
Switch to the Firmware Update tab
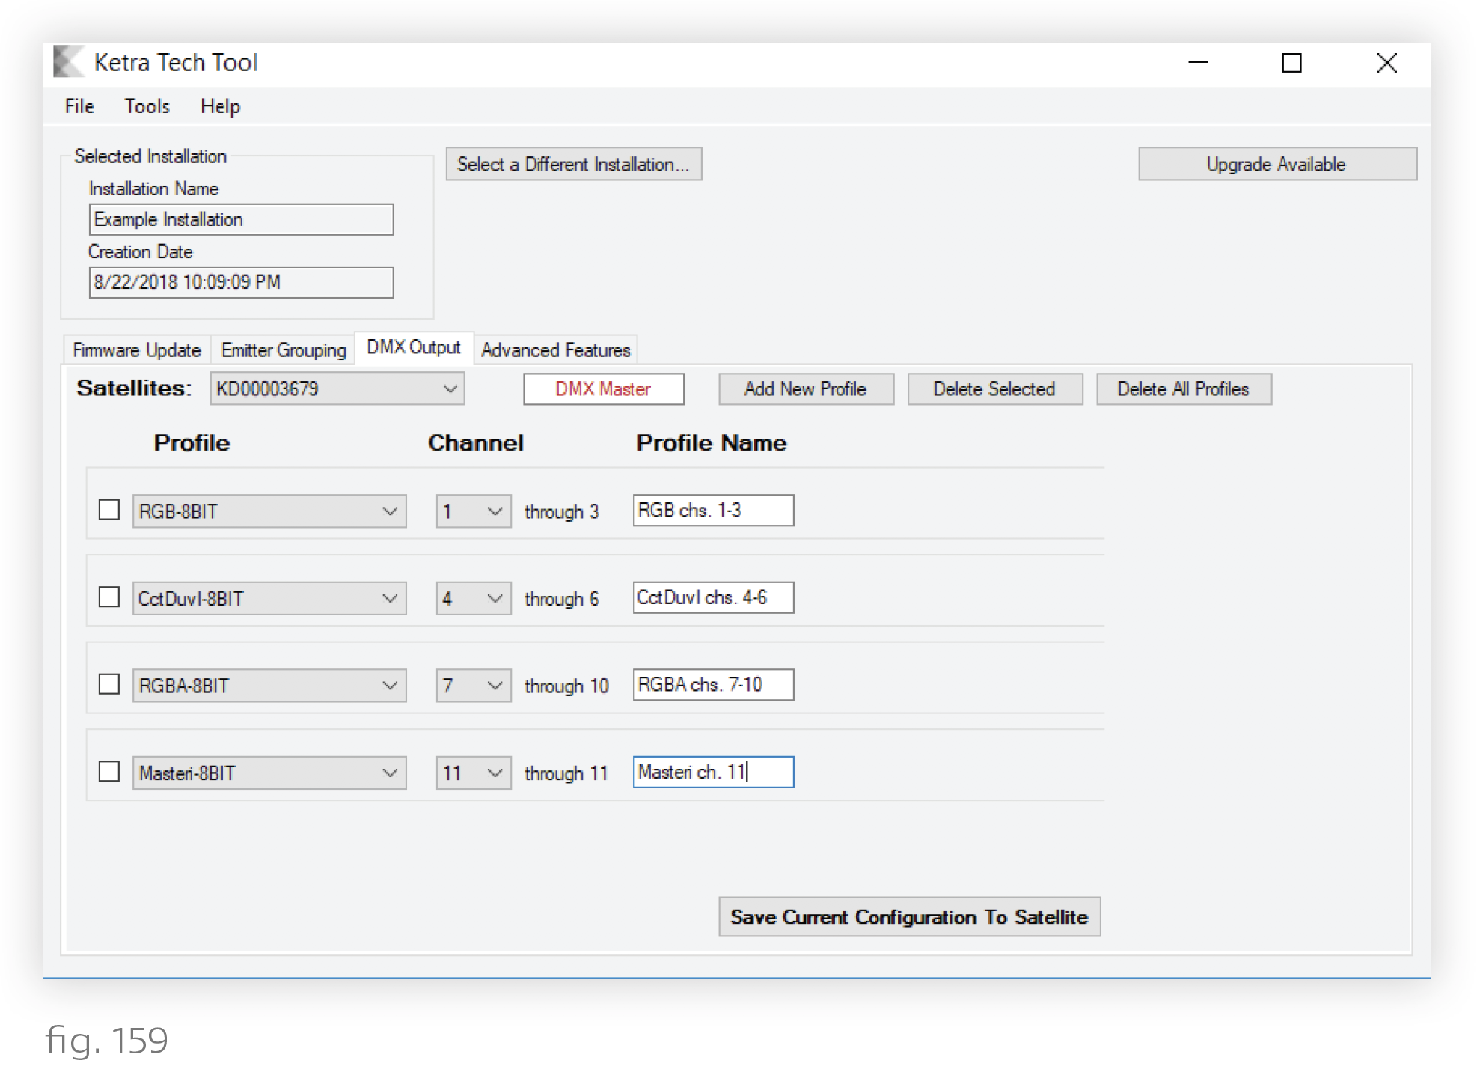pos(135,348)
